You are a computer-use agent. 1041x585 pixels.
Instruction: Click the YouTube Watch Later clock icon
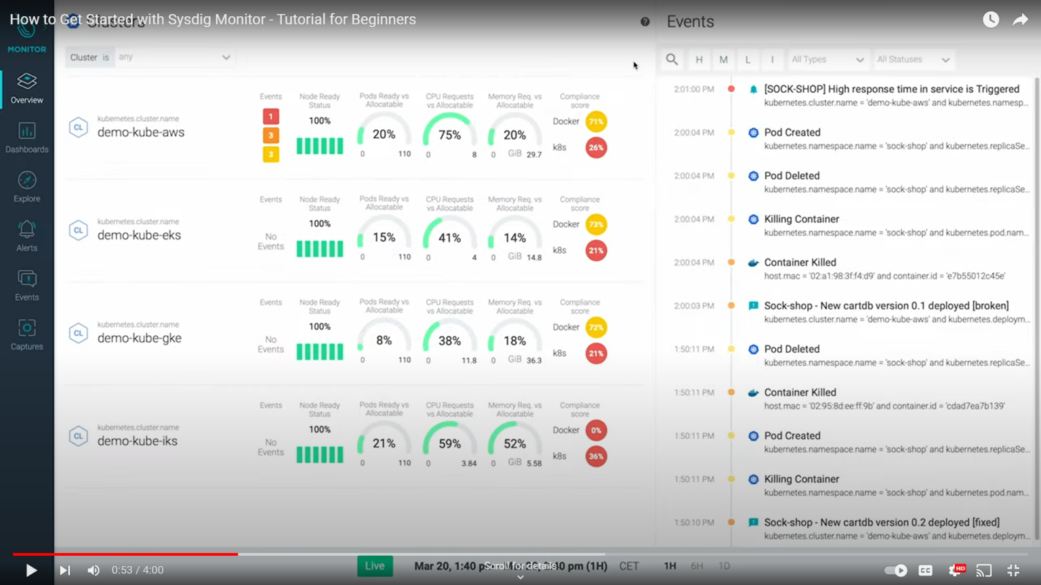tap(991, 20)
